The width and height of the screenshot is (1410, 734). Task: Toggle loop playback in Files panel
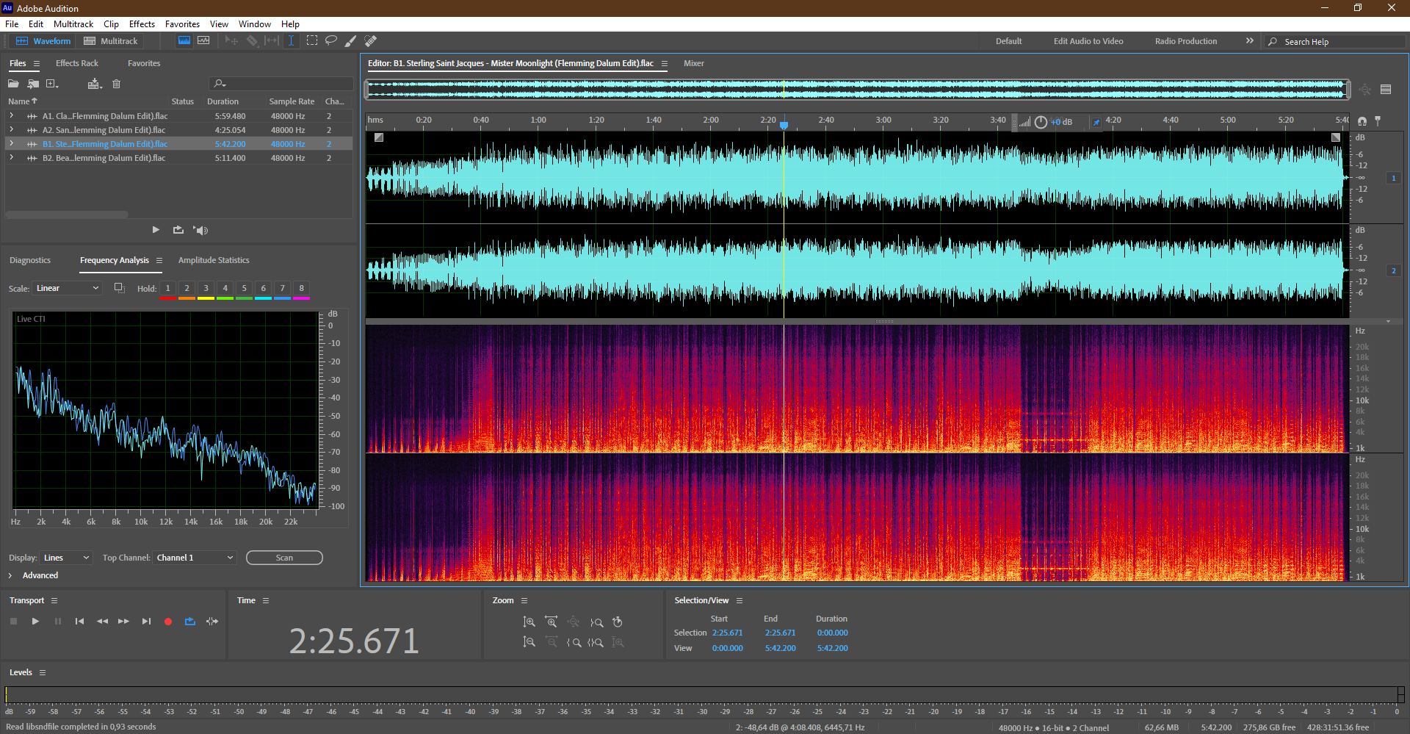[x=178, y=230]
